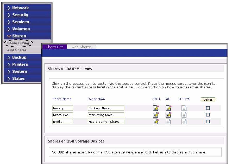Image resolution: width=229 pixels, height=164 pixels.
Task: Tick the delete checkbox for brochures share
Action: (208, 115)
